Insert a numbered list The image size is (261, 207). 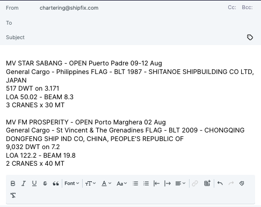(135, 183)
